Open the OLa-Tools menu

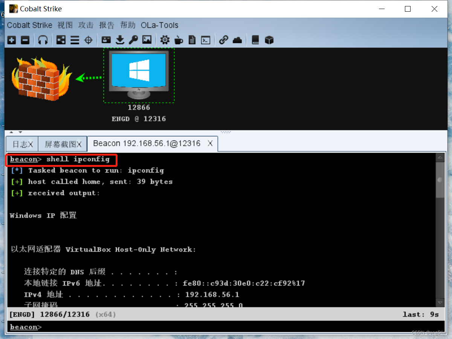point(160,25)
